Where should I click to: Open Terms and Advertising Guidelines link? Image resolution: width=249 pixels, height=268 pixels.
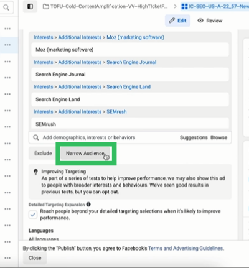point(186,248)
